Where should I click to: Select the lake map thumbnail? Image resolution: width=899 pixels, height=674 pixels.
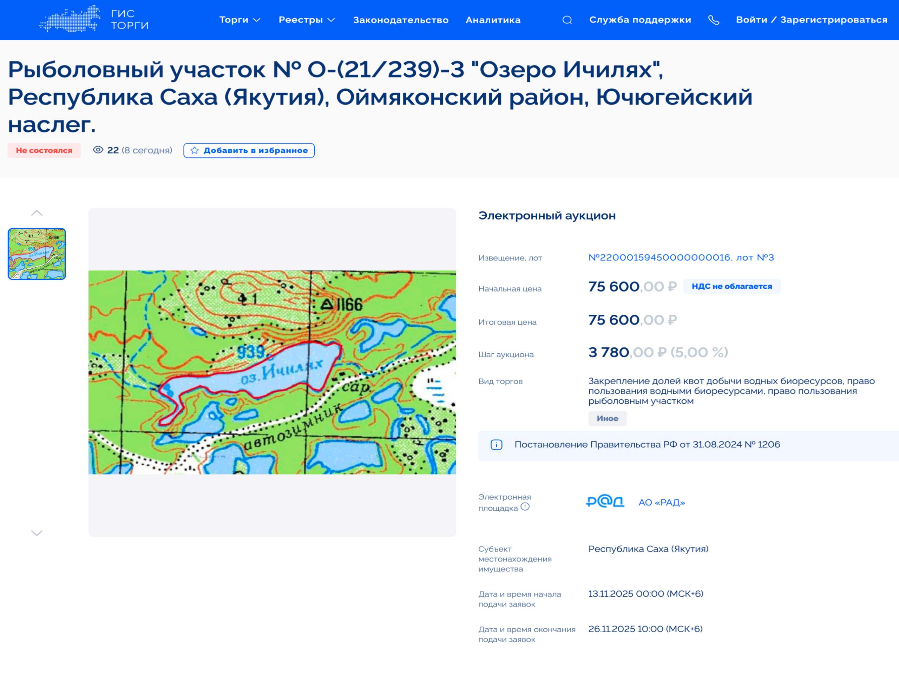click(37, 254)
